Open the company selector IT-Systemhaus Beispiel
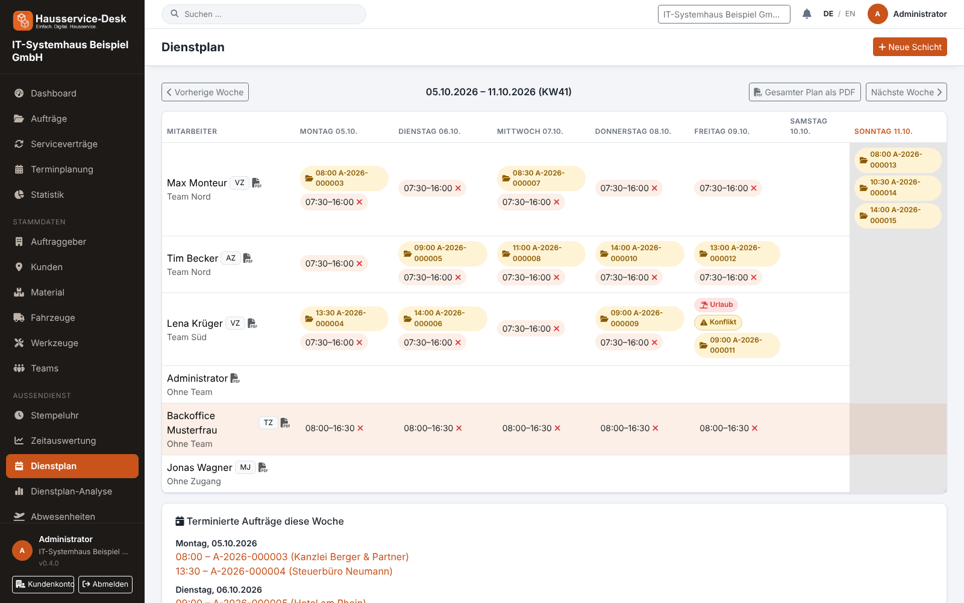This screenshot has height=603, width=964. tap(724, 14)
